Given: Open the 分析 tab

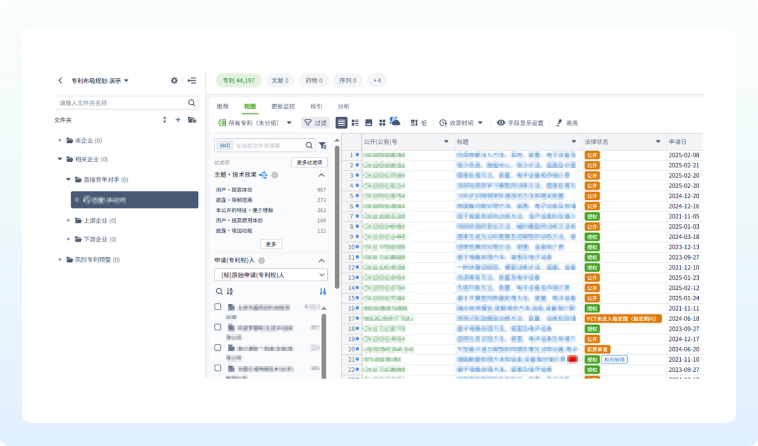Looking at the screenshot, I should click(344, 107).
